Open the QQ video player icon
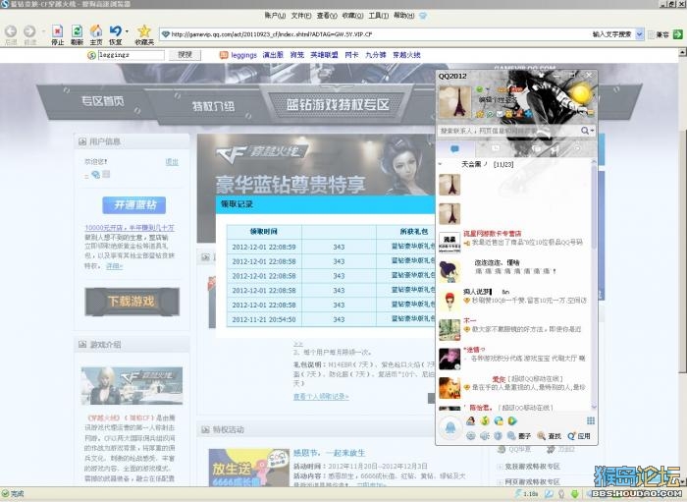Screen dimensions: 687x502 point(512,420)
